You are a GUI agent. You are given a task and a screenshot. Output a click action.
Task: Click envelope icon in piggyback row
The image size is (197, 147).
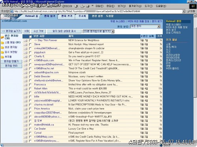[x=25, y=53]
